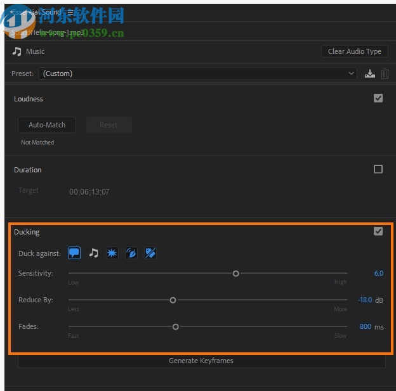Image resolution: width=396 pixels, height=391 pixels.
Task: Toggle duck against SFX icon
Action: tap(112, 253)
